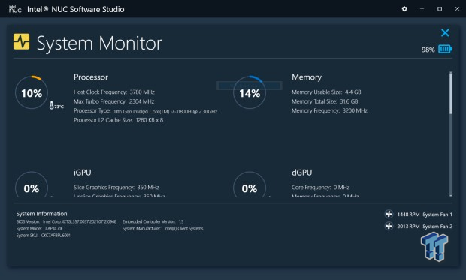Click the dGPU heading
Screen dimensions: 466x280
301,173
